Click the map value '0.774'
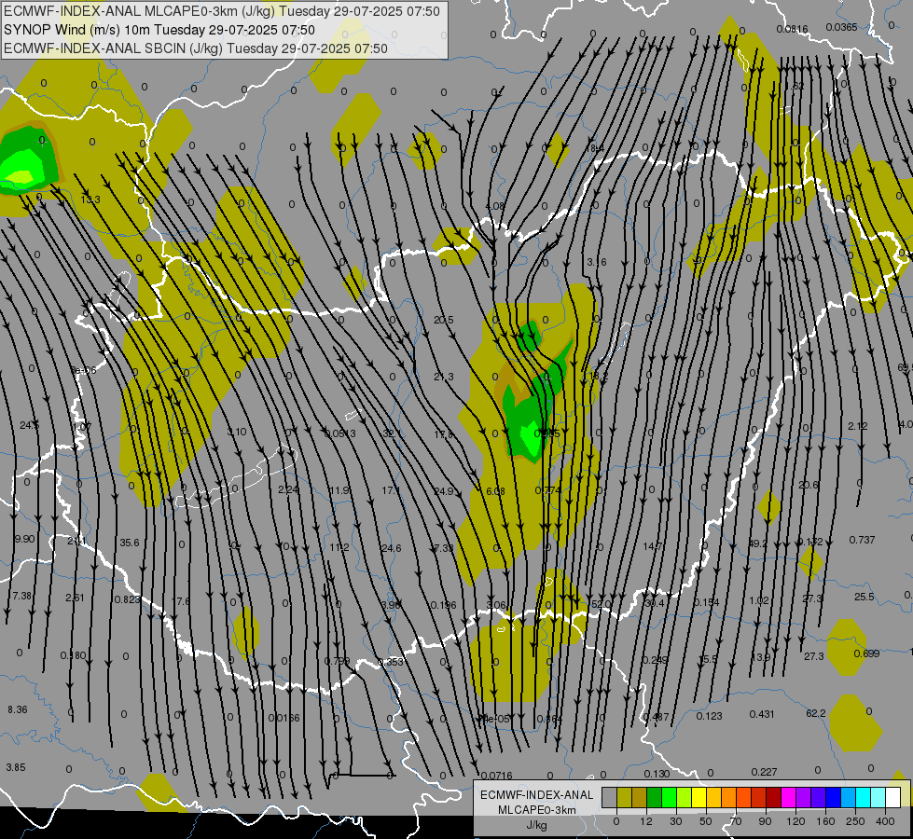 [548, 490]
